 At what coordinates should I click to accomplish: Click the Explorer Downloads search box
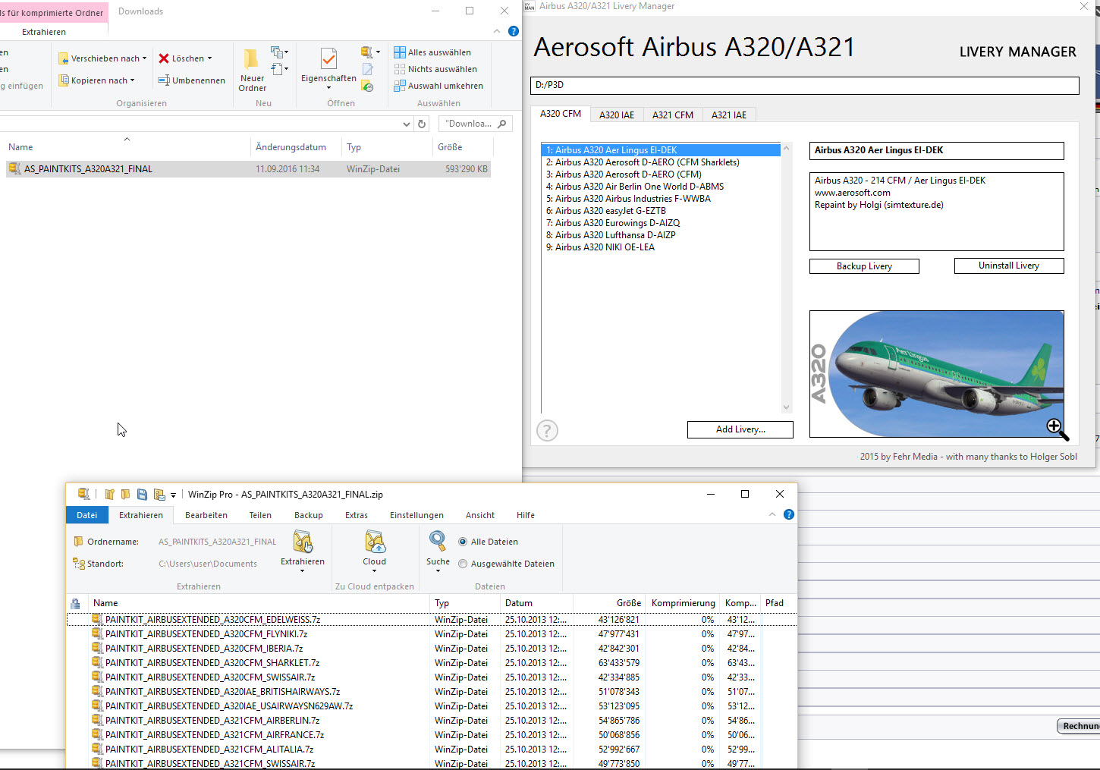tap(476, 124)
